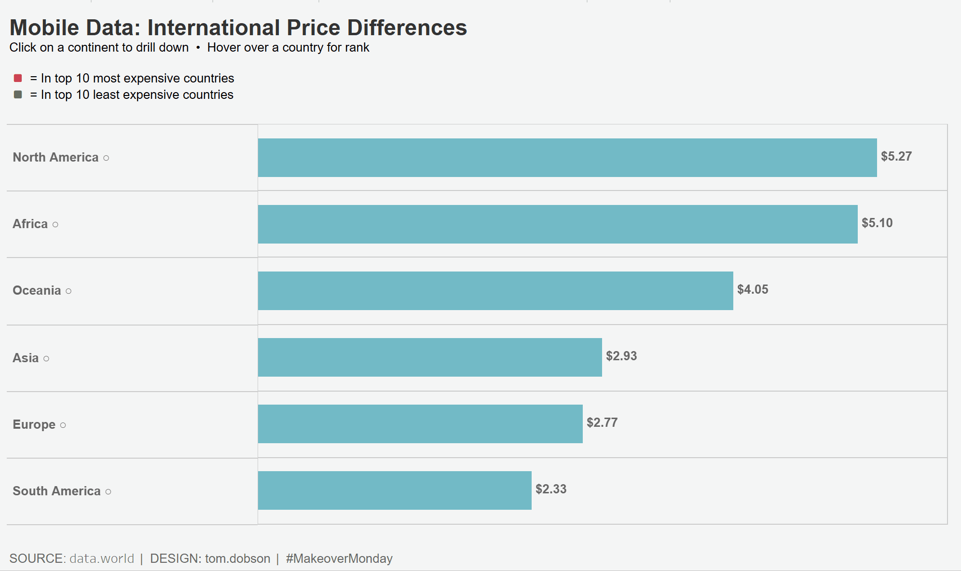
Task: Select the Oceania $4.05 bar
Action: coord(495,291)
